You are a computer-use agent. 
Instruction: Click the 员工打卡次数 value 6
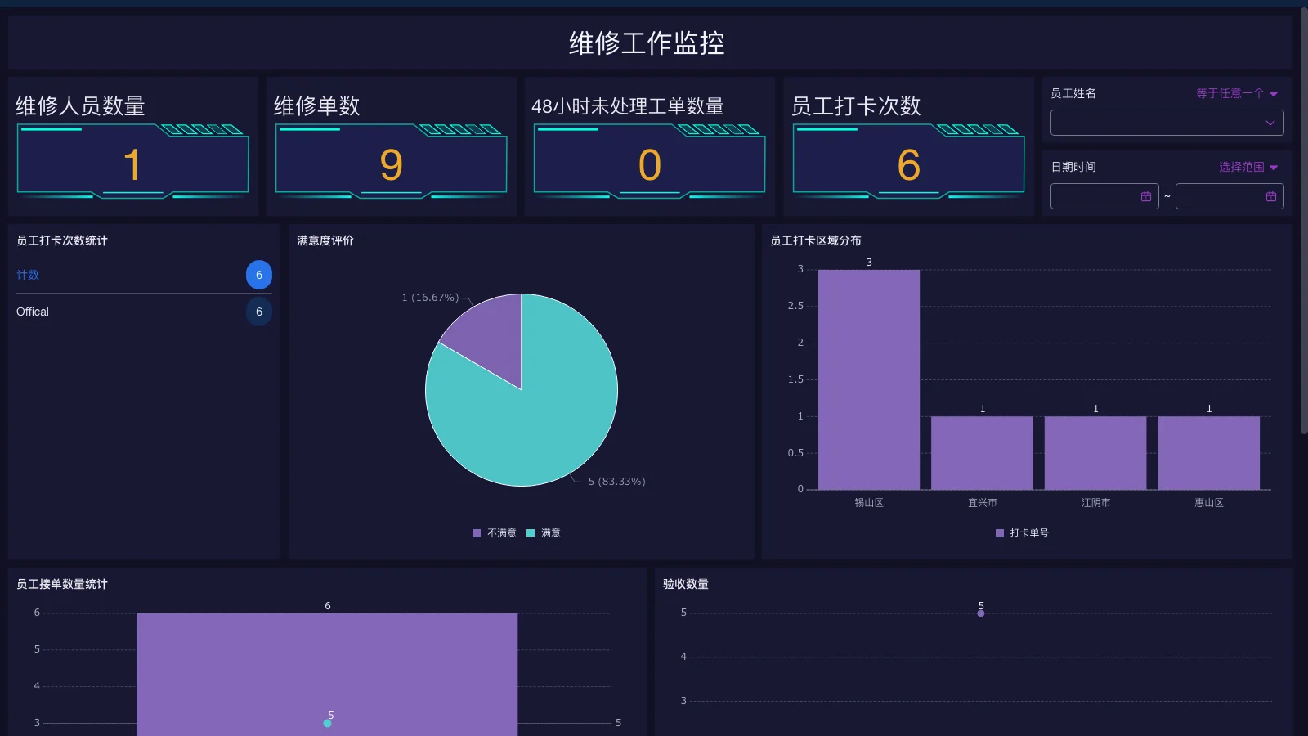click(909, 165)
